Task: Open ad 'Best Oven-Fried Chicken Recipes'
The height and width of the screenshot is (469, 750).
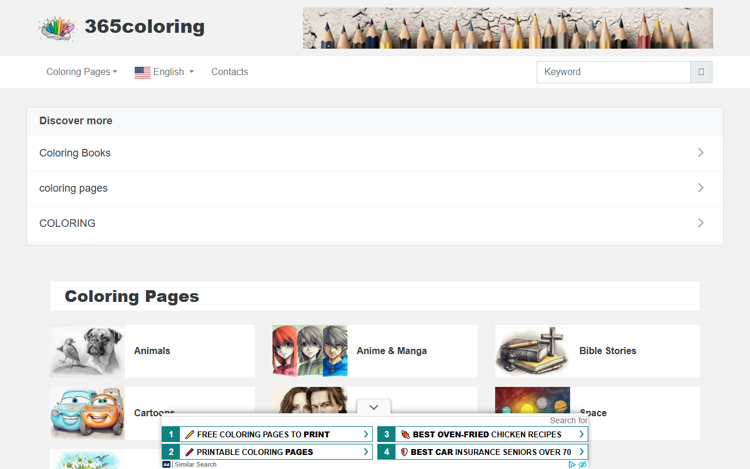Action: click(483, 434)
